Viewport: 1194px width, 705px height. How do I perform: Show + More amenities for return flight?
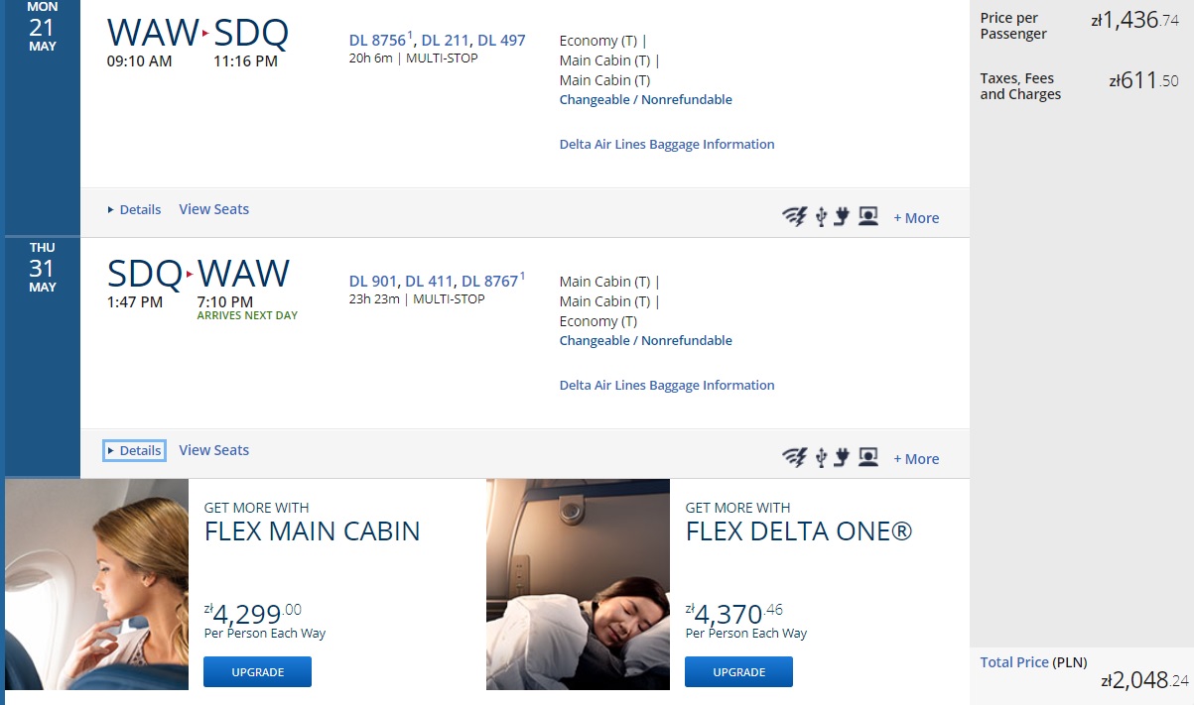(x=916, y=459)
